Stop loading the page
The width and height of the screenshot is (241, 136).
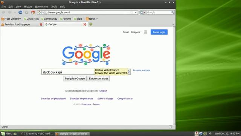[27, 12]
